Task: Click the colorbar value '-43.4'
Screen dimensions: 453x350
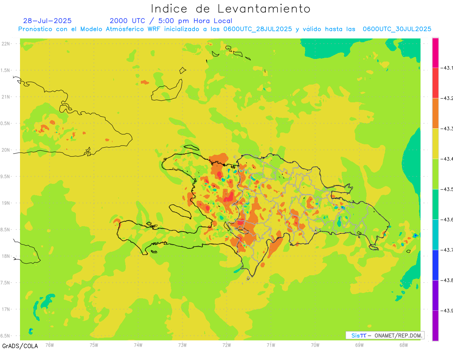Action: click(x=447, y=159)
